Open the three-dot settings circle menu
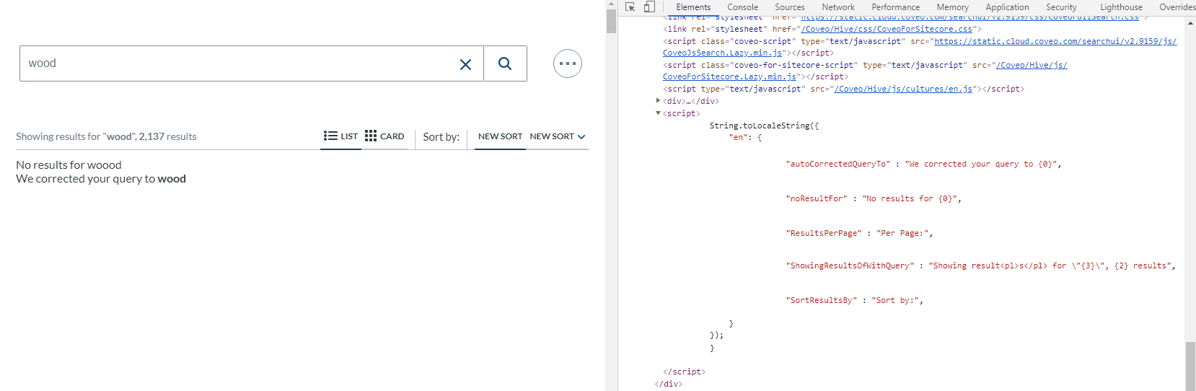1196x391 pixels. pyautogui.click(x=568, y=63)
